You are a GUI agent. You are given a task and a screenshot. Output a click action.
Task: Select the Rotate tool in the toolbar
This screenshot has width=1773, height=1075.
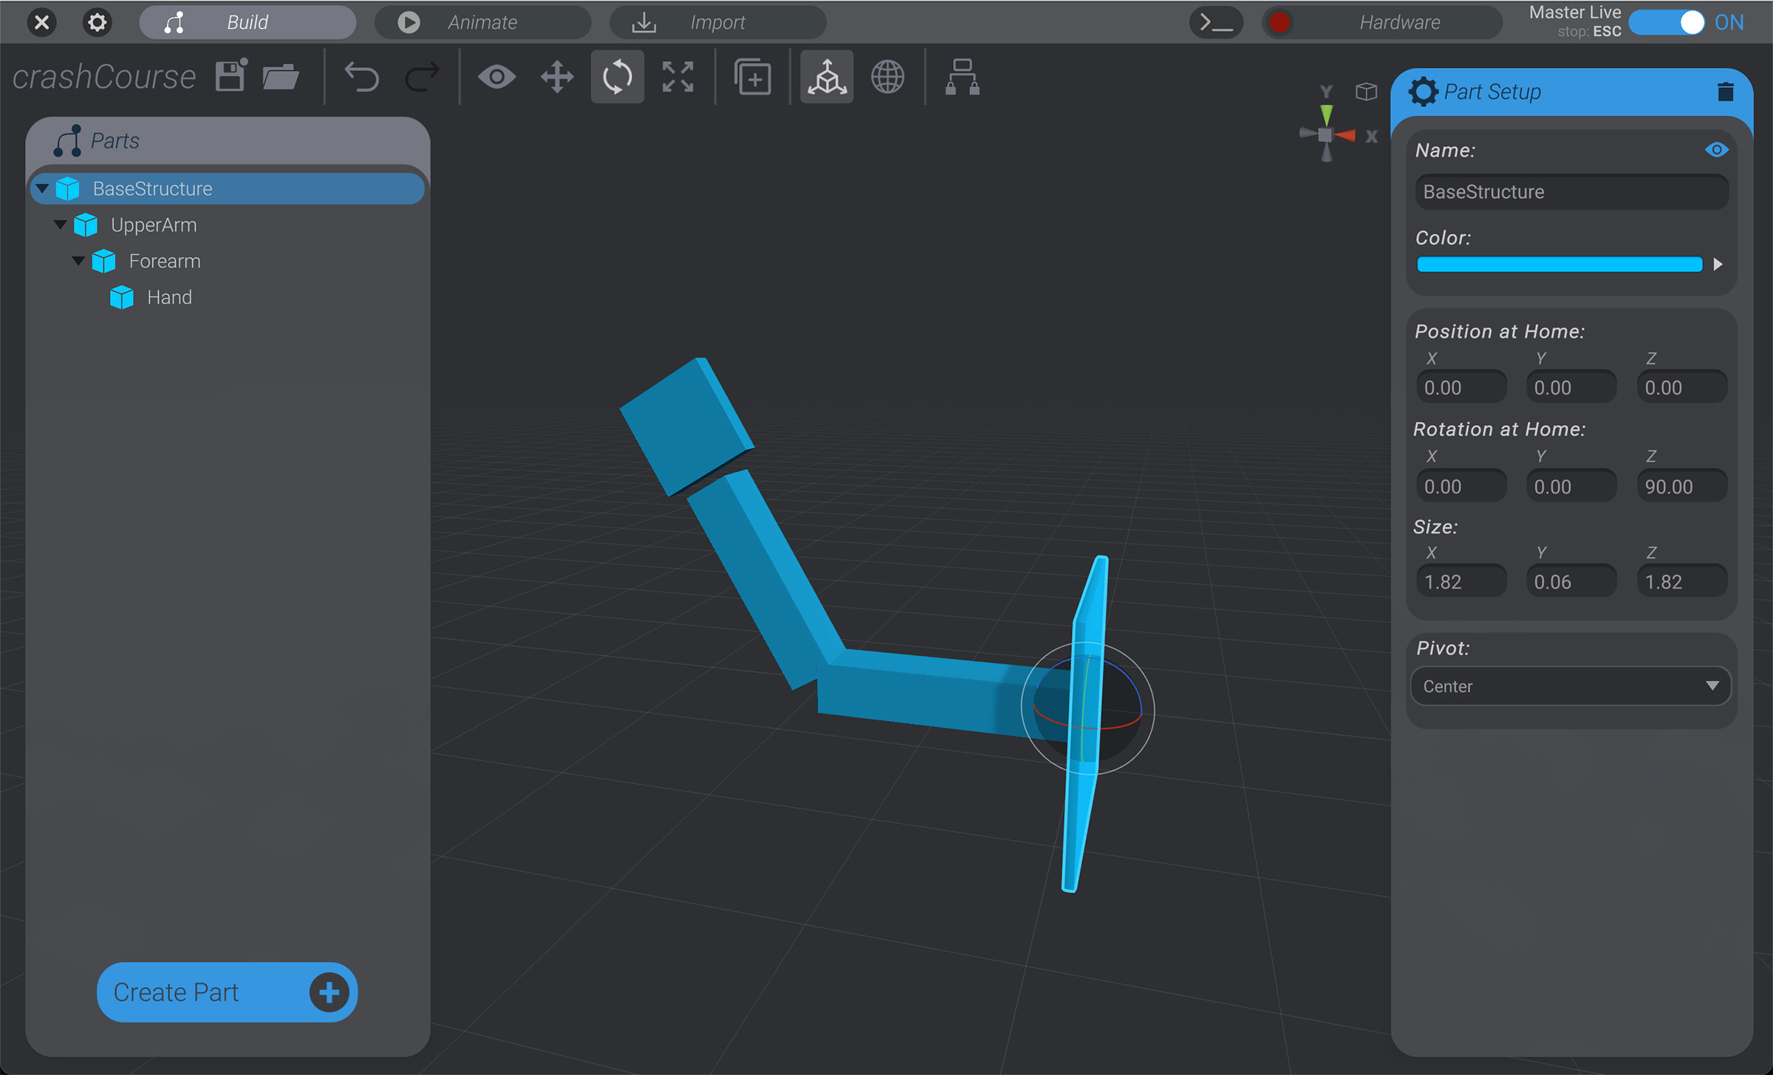(x=618, y=76)
